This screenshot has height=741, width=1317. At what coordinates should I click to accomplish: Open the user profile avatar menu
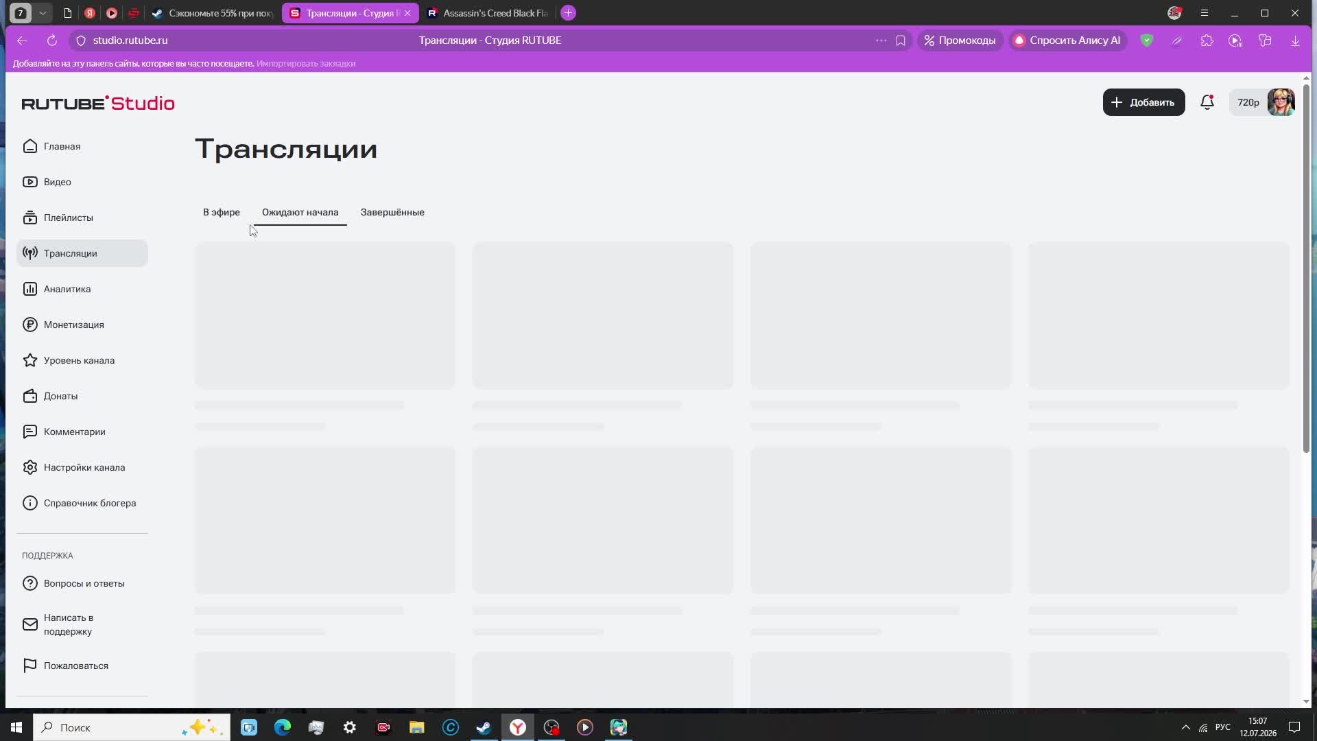1281,102
